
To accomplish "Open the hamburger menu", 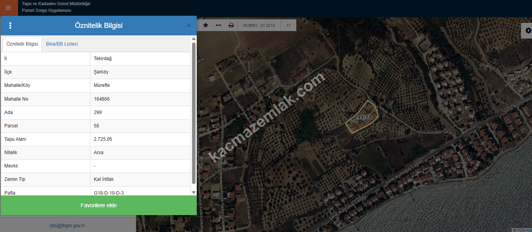I will tap(8, 8).
